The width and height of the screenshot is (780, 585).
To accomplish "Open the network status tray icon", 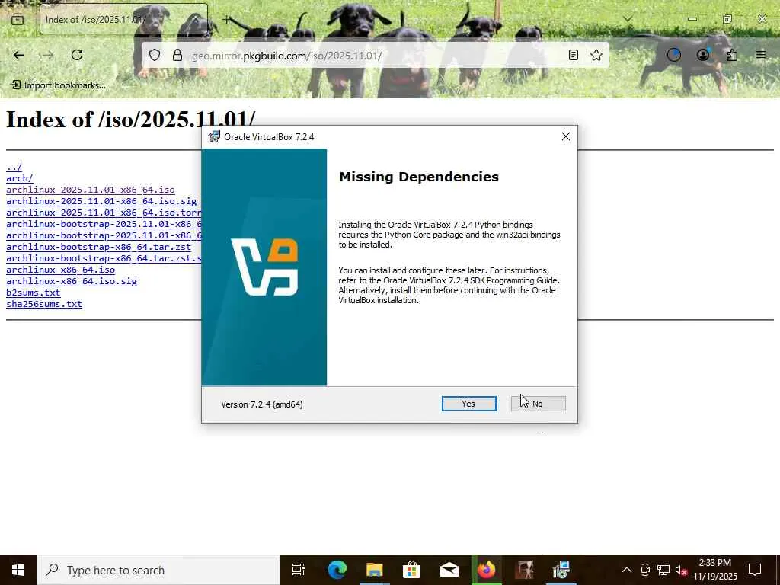I will coord(663,570).
